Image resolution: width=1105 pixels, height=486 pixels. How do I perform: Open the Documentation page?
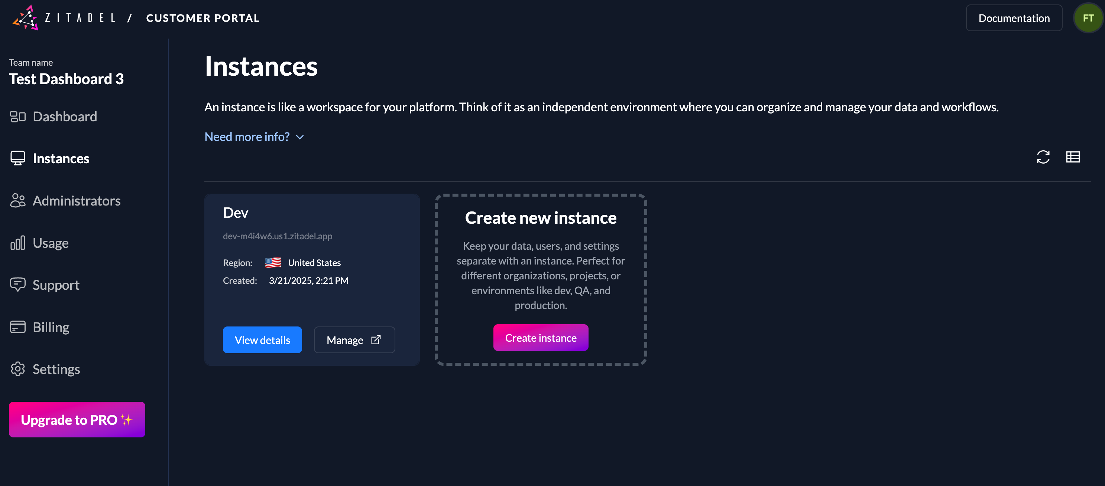click(x=1014, y=17)
